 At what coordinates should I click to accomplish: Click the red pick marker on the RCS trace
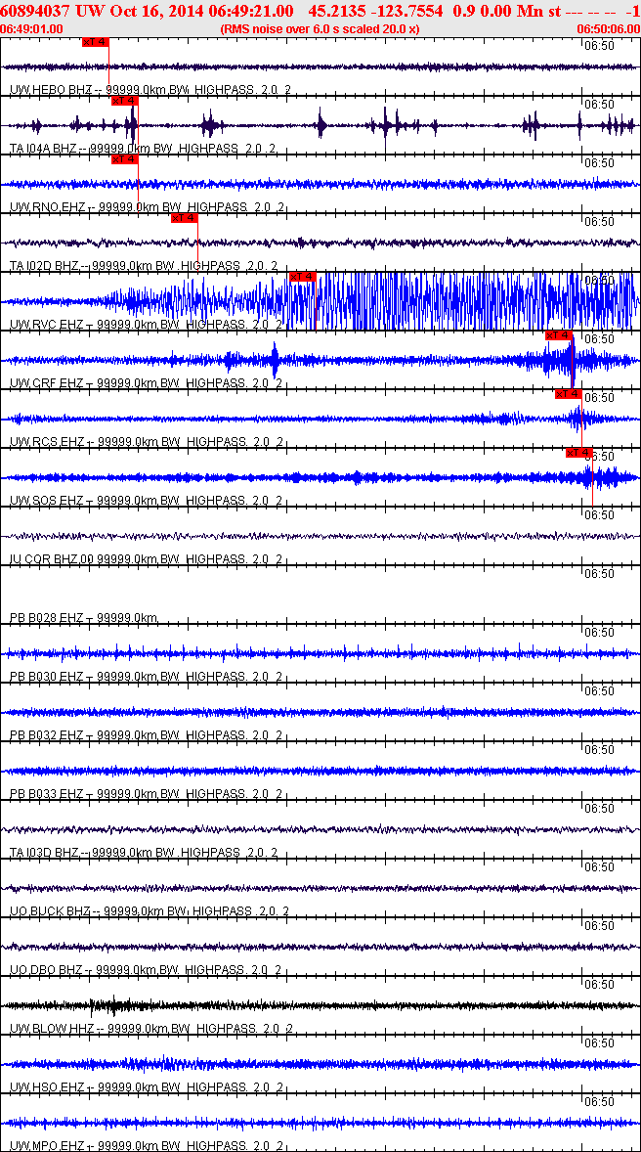tap(569, 394)
